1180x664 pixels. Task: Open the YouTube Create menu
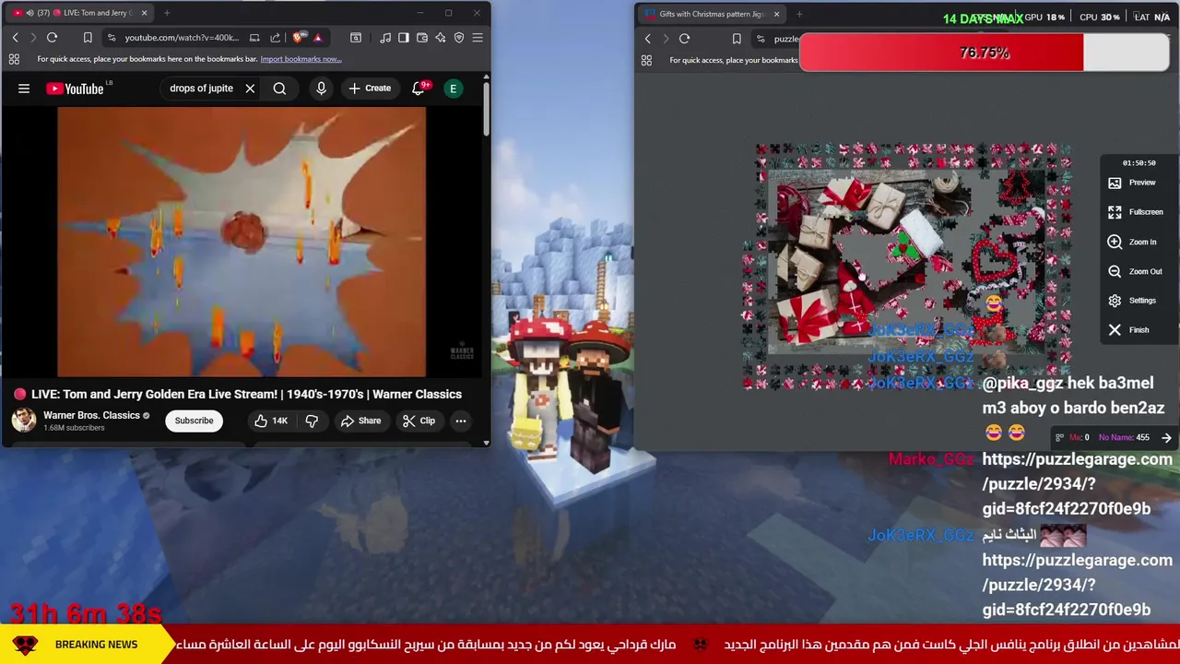point(370,89)
